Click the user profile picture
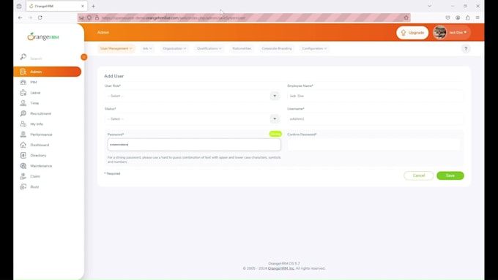The image size is (498, 280). click(439, 32)
